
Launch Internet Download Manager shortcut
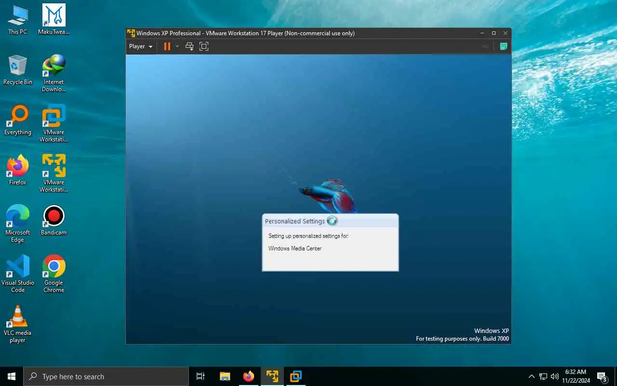coord(54,73)
